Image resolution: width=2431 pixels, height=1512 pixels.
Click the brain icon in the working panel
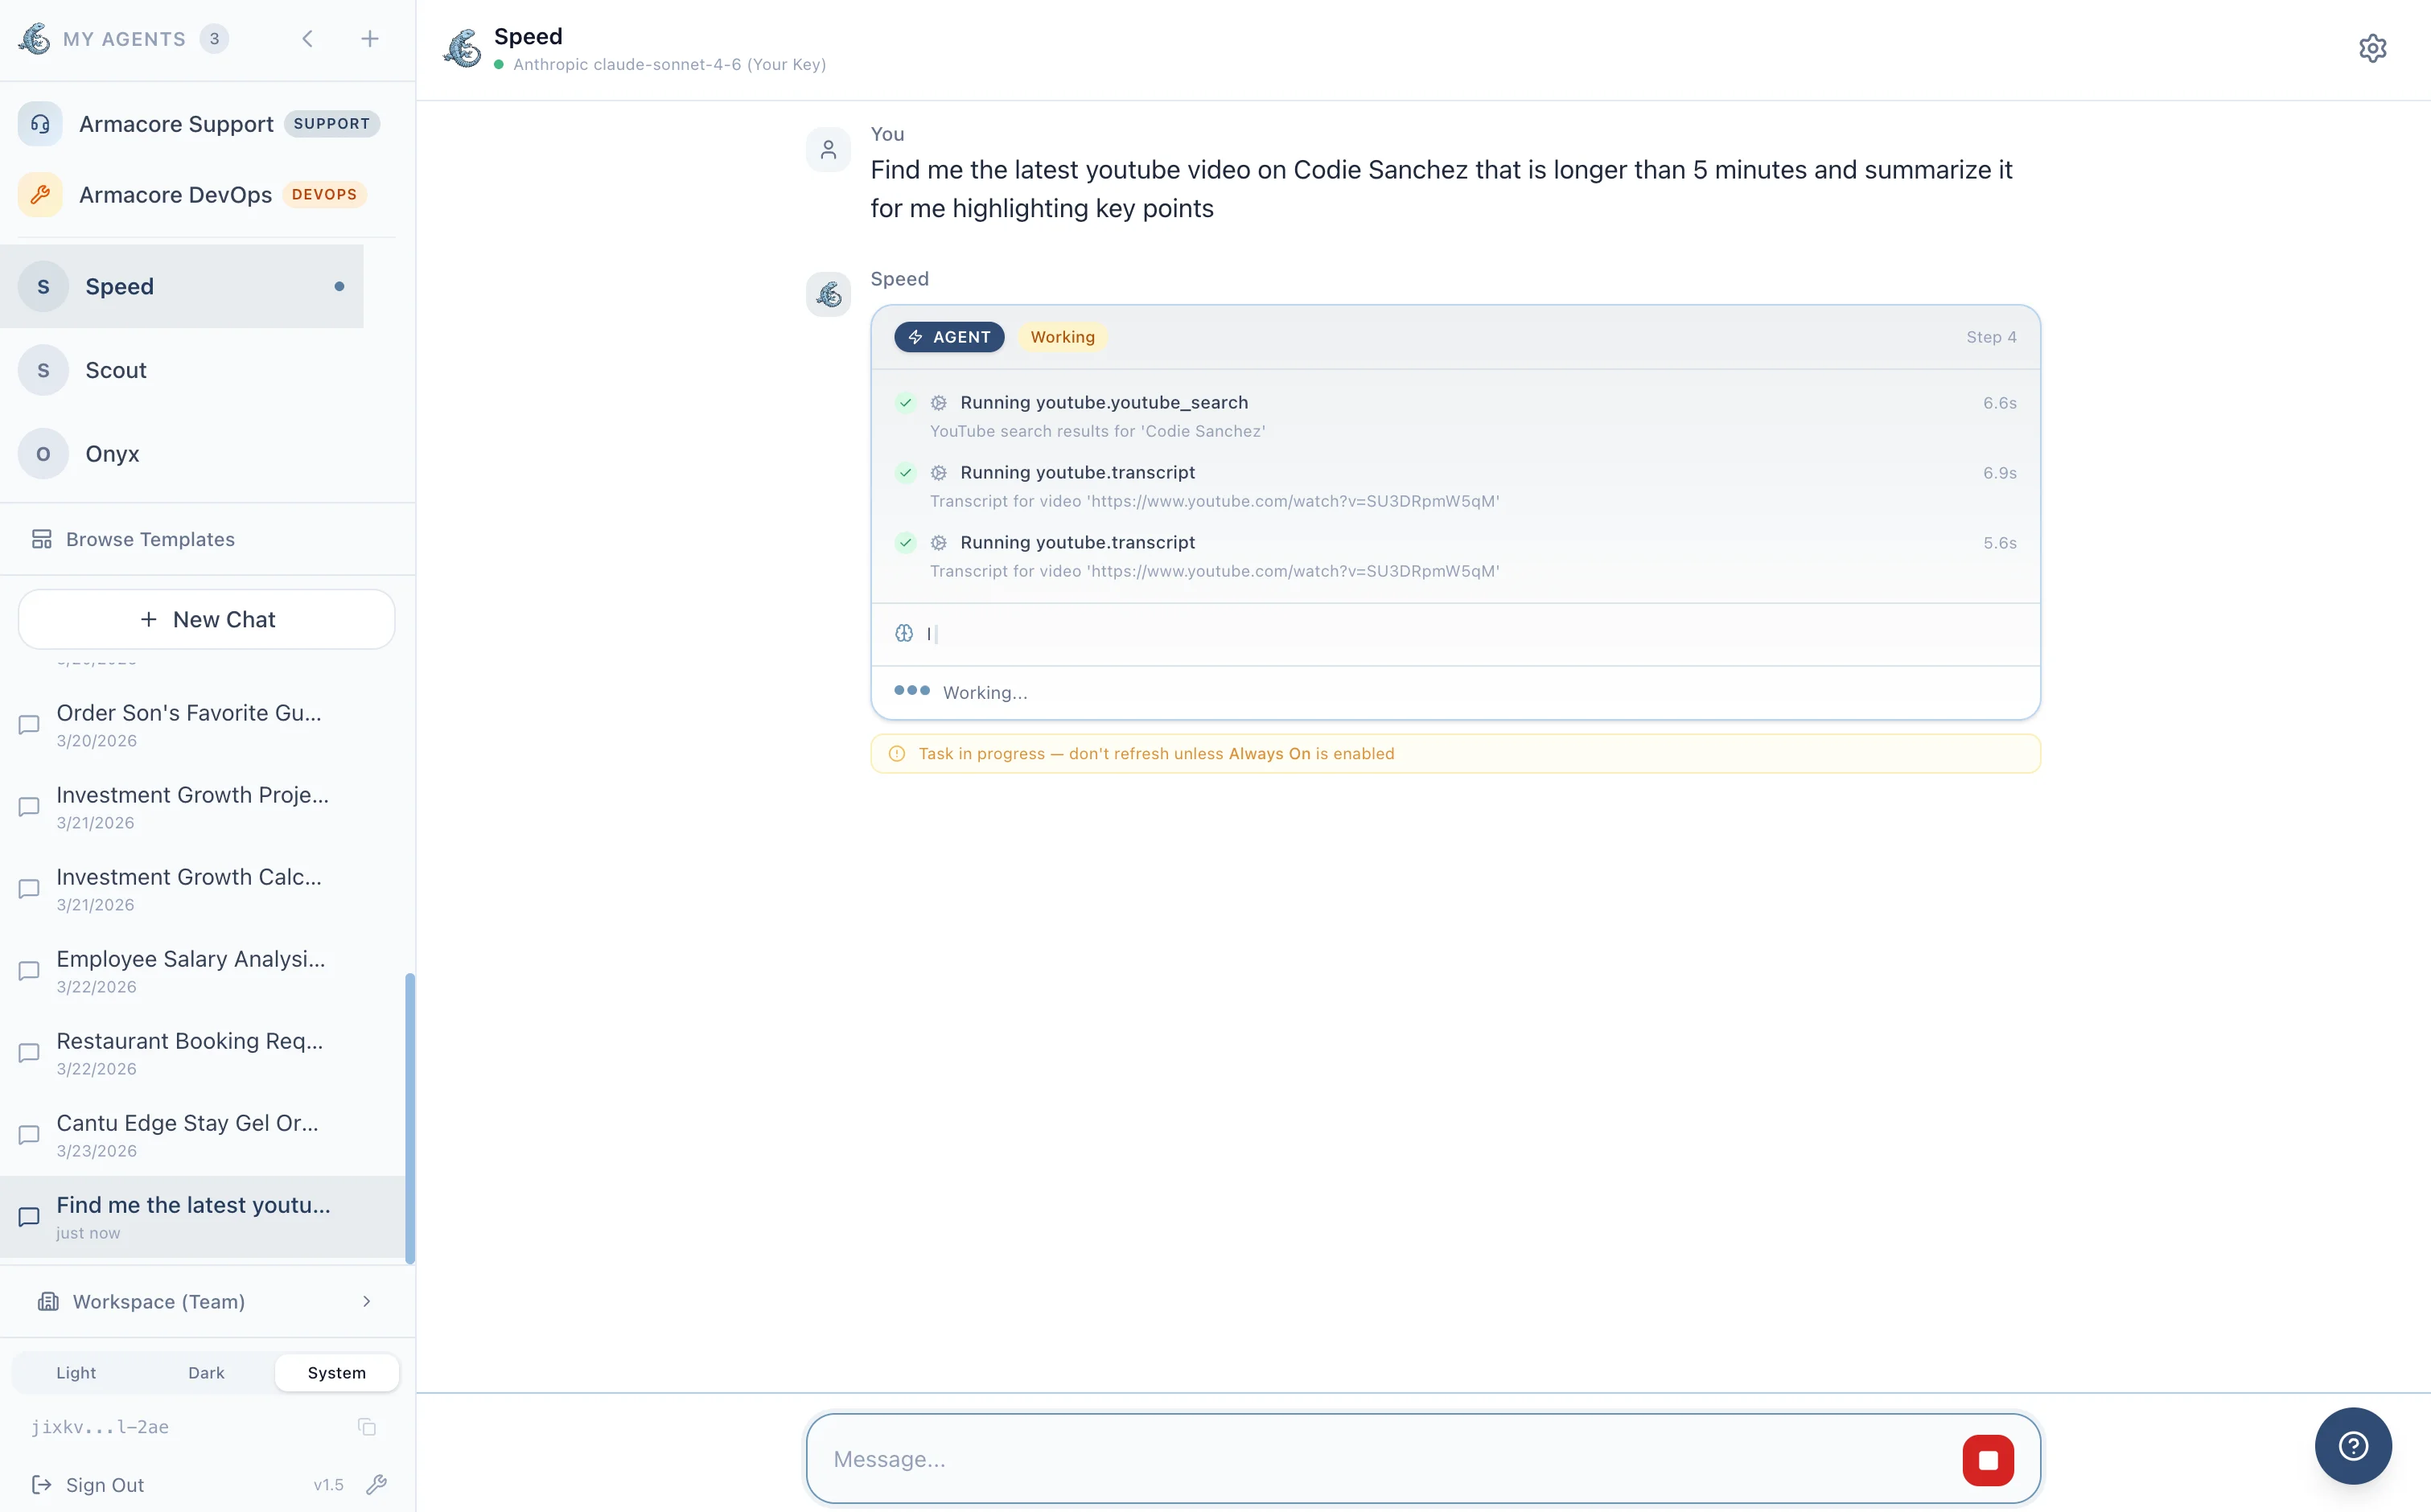pos(904,632)
